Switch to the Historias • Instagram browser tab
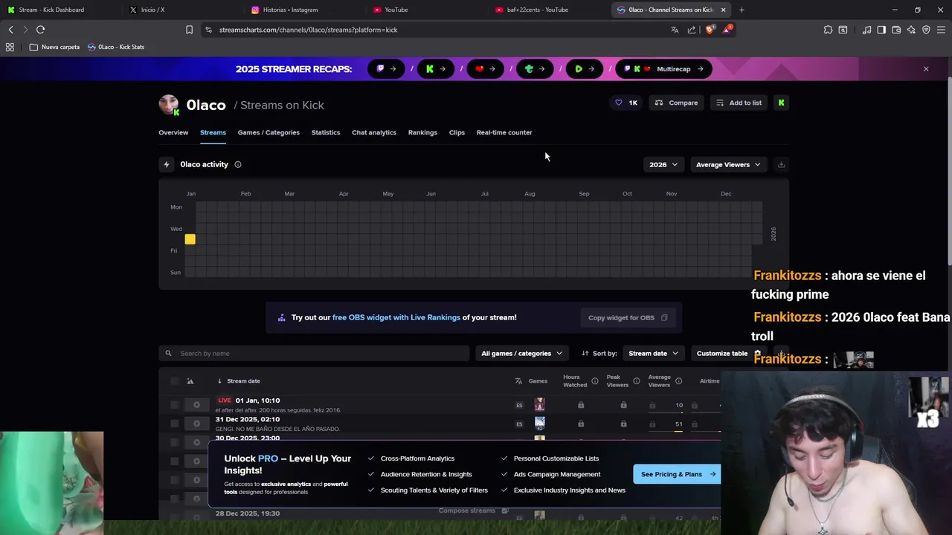The image size is (952, 535). [x=305, y=10]
